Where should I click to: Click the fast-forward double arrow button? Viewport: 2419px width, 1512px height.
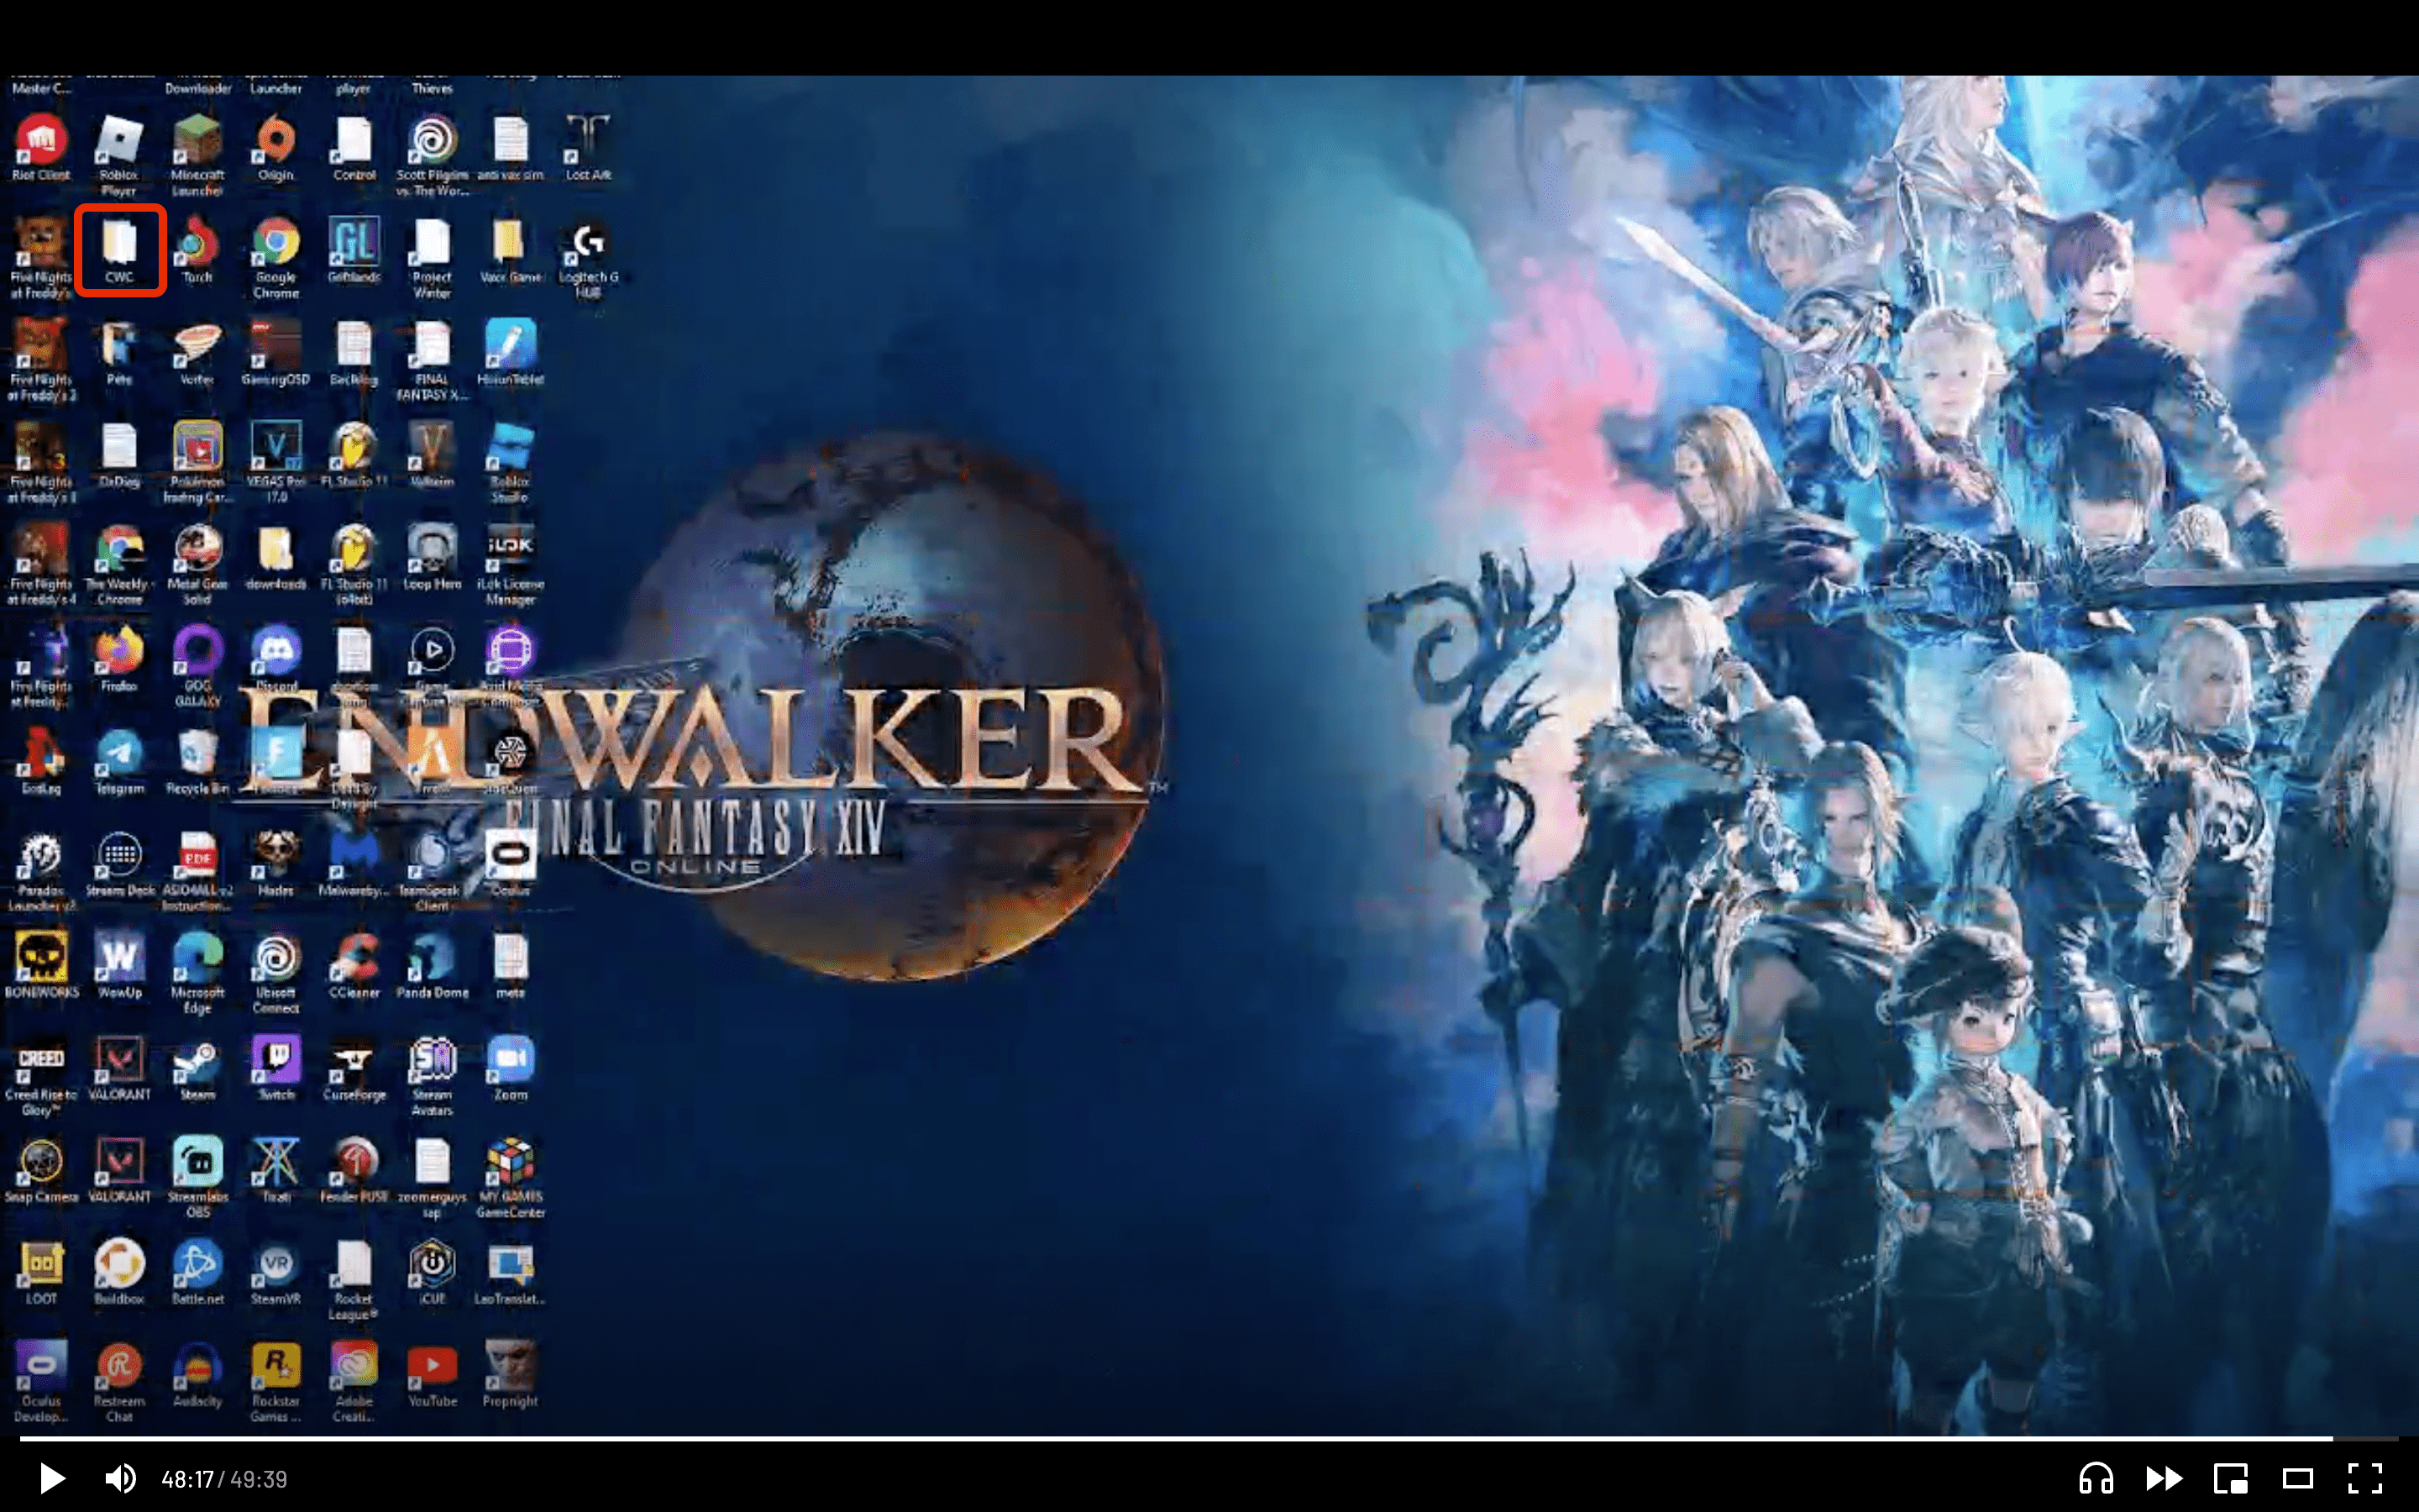tap(2163, 1478)
